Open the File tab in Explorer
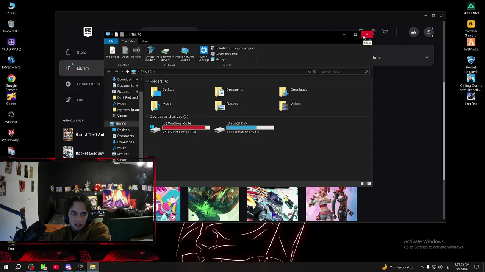The width and height of the screenshot is (485, 272). pyautogui.click(x=111, y=41)
